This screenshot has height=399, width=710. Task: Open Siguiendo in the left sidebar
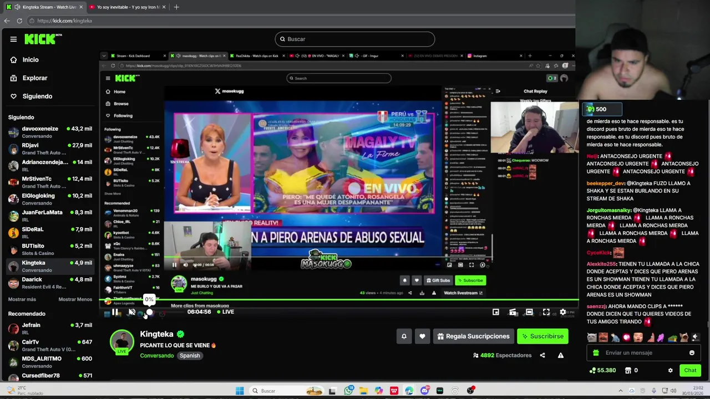(37, 96)
